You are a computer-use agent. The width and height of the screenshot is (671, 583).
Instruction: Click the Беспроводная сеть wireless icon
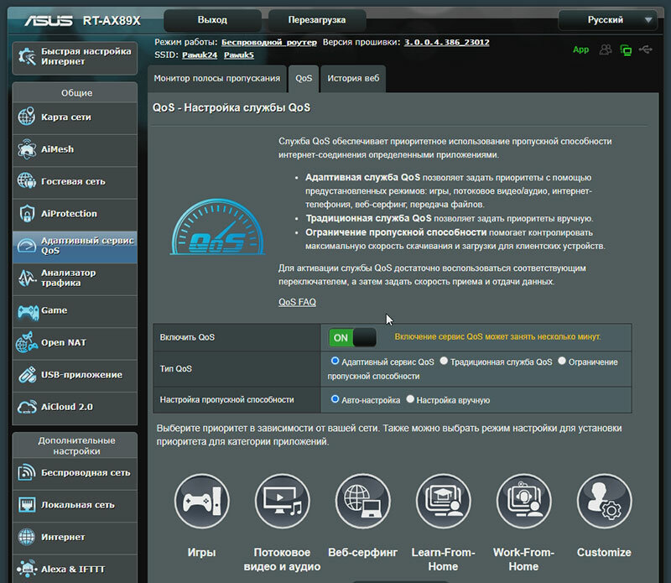coord(27,472)
